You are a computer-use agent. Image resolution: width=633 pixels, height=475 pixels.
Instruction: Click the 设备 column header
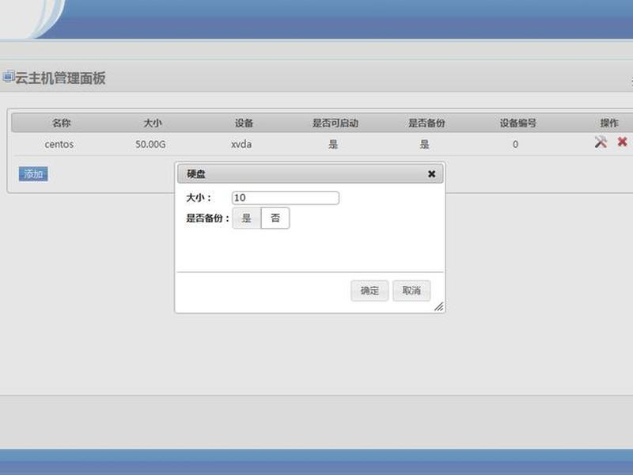[244, 123]
